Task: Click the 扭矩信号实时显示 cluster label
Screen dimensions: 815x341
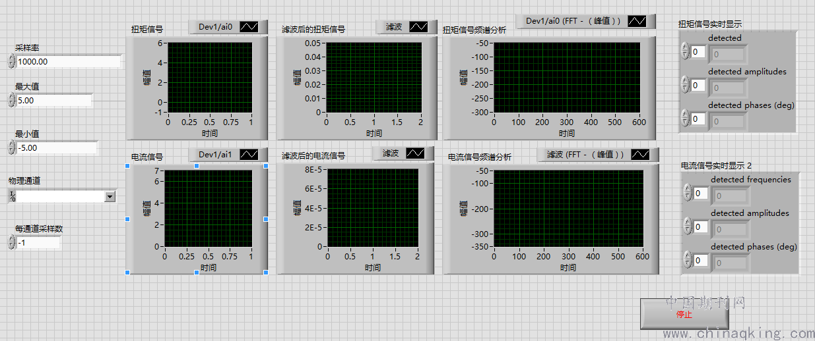Action: coord(710,24)
